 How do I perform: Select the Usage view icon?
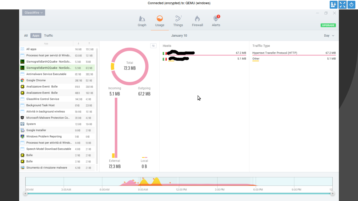(160, 18)
